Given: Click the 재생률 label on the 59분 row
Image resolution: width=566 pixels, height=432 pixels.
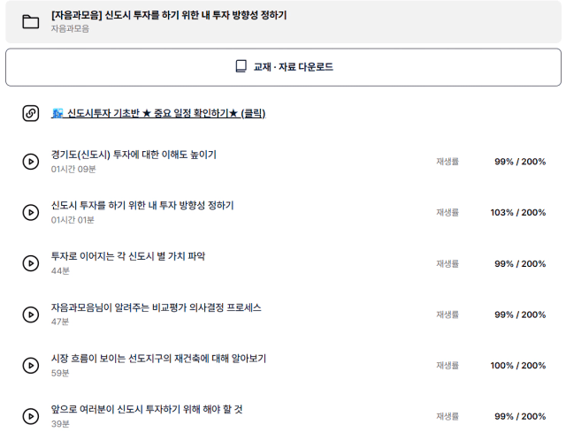Looking at the screenshot, I should click(447, 365).
